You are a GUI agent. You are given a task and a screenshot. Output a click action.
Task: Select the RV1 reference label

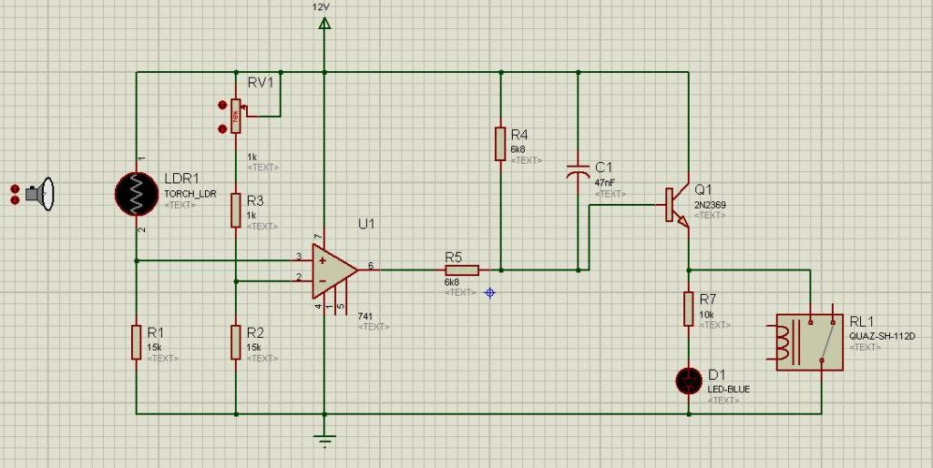click(x=261, y=83)
